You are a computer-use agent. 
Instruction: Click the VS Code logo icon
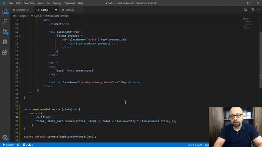[4, 3]
